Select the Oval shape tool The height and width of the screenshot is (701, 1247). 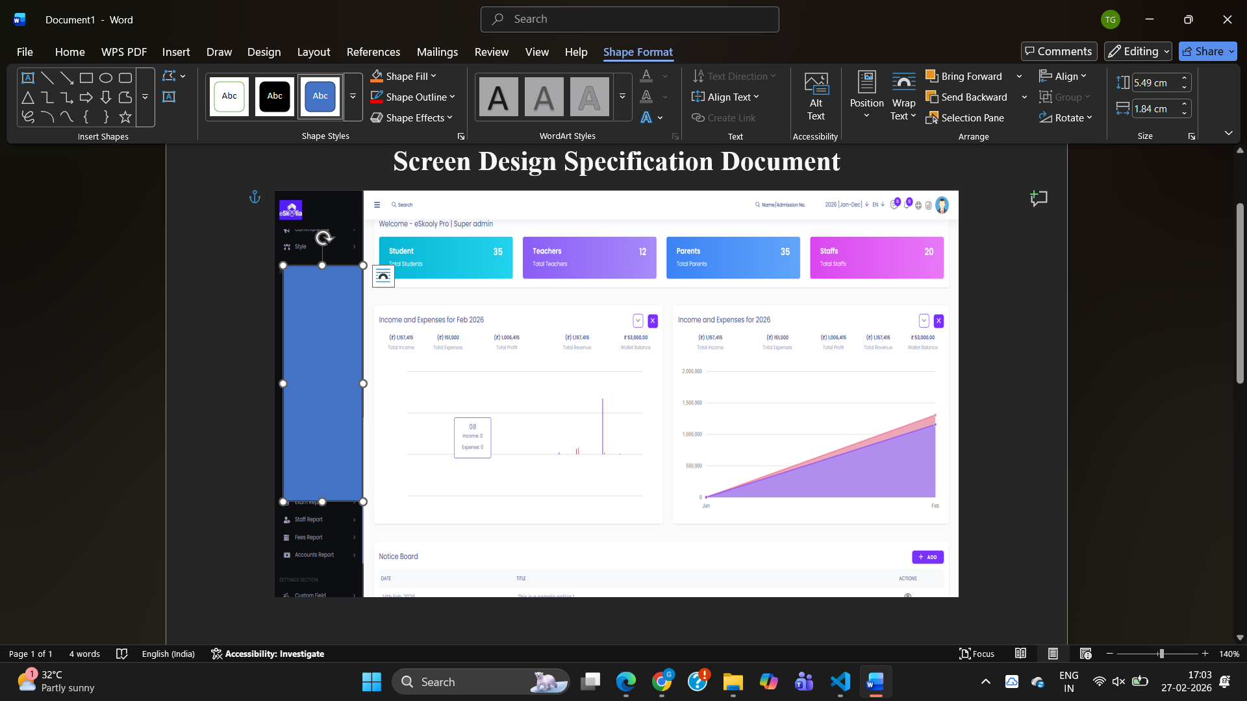106,78
